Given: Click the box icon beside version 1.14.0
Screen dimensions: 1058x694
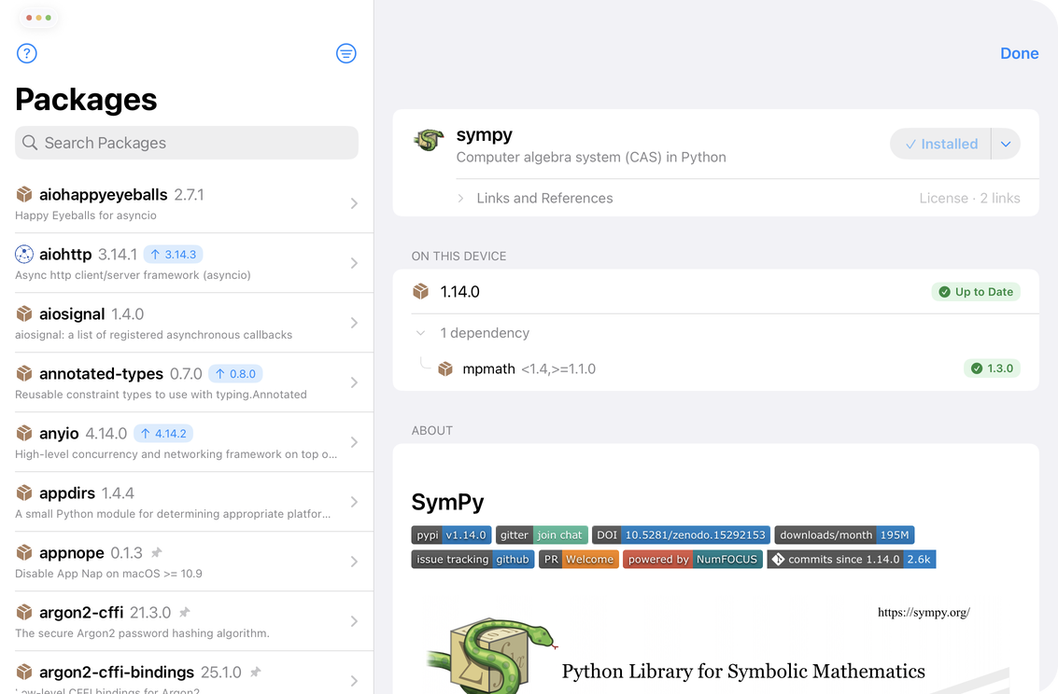Looking at the screenshot, I should tap(421, 292).
